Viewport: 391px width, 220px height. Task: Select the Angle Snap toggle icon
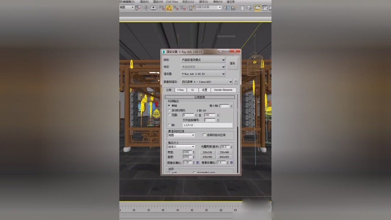coord(168,8)
